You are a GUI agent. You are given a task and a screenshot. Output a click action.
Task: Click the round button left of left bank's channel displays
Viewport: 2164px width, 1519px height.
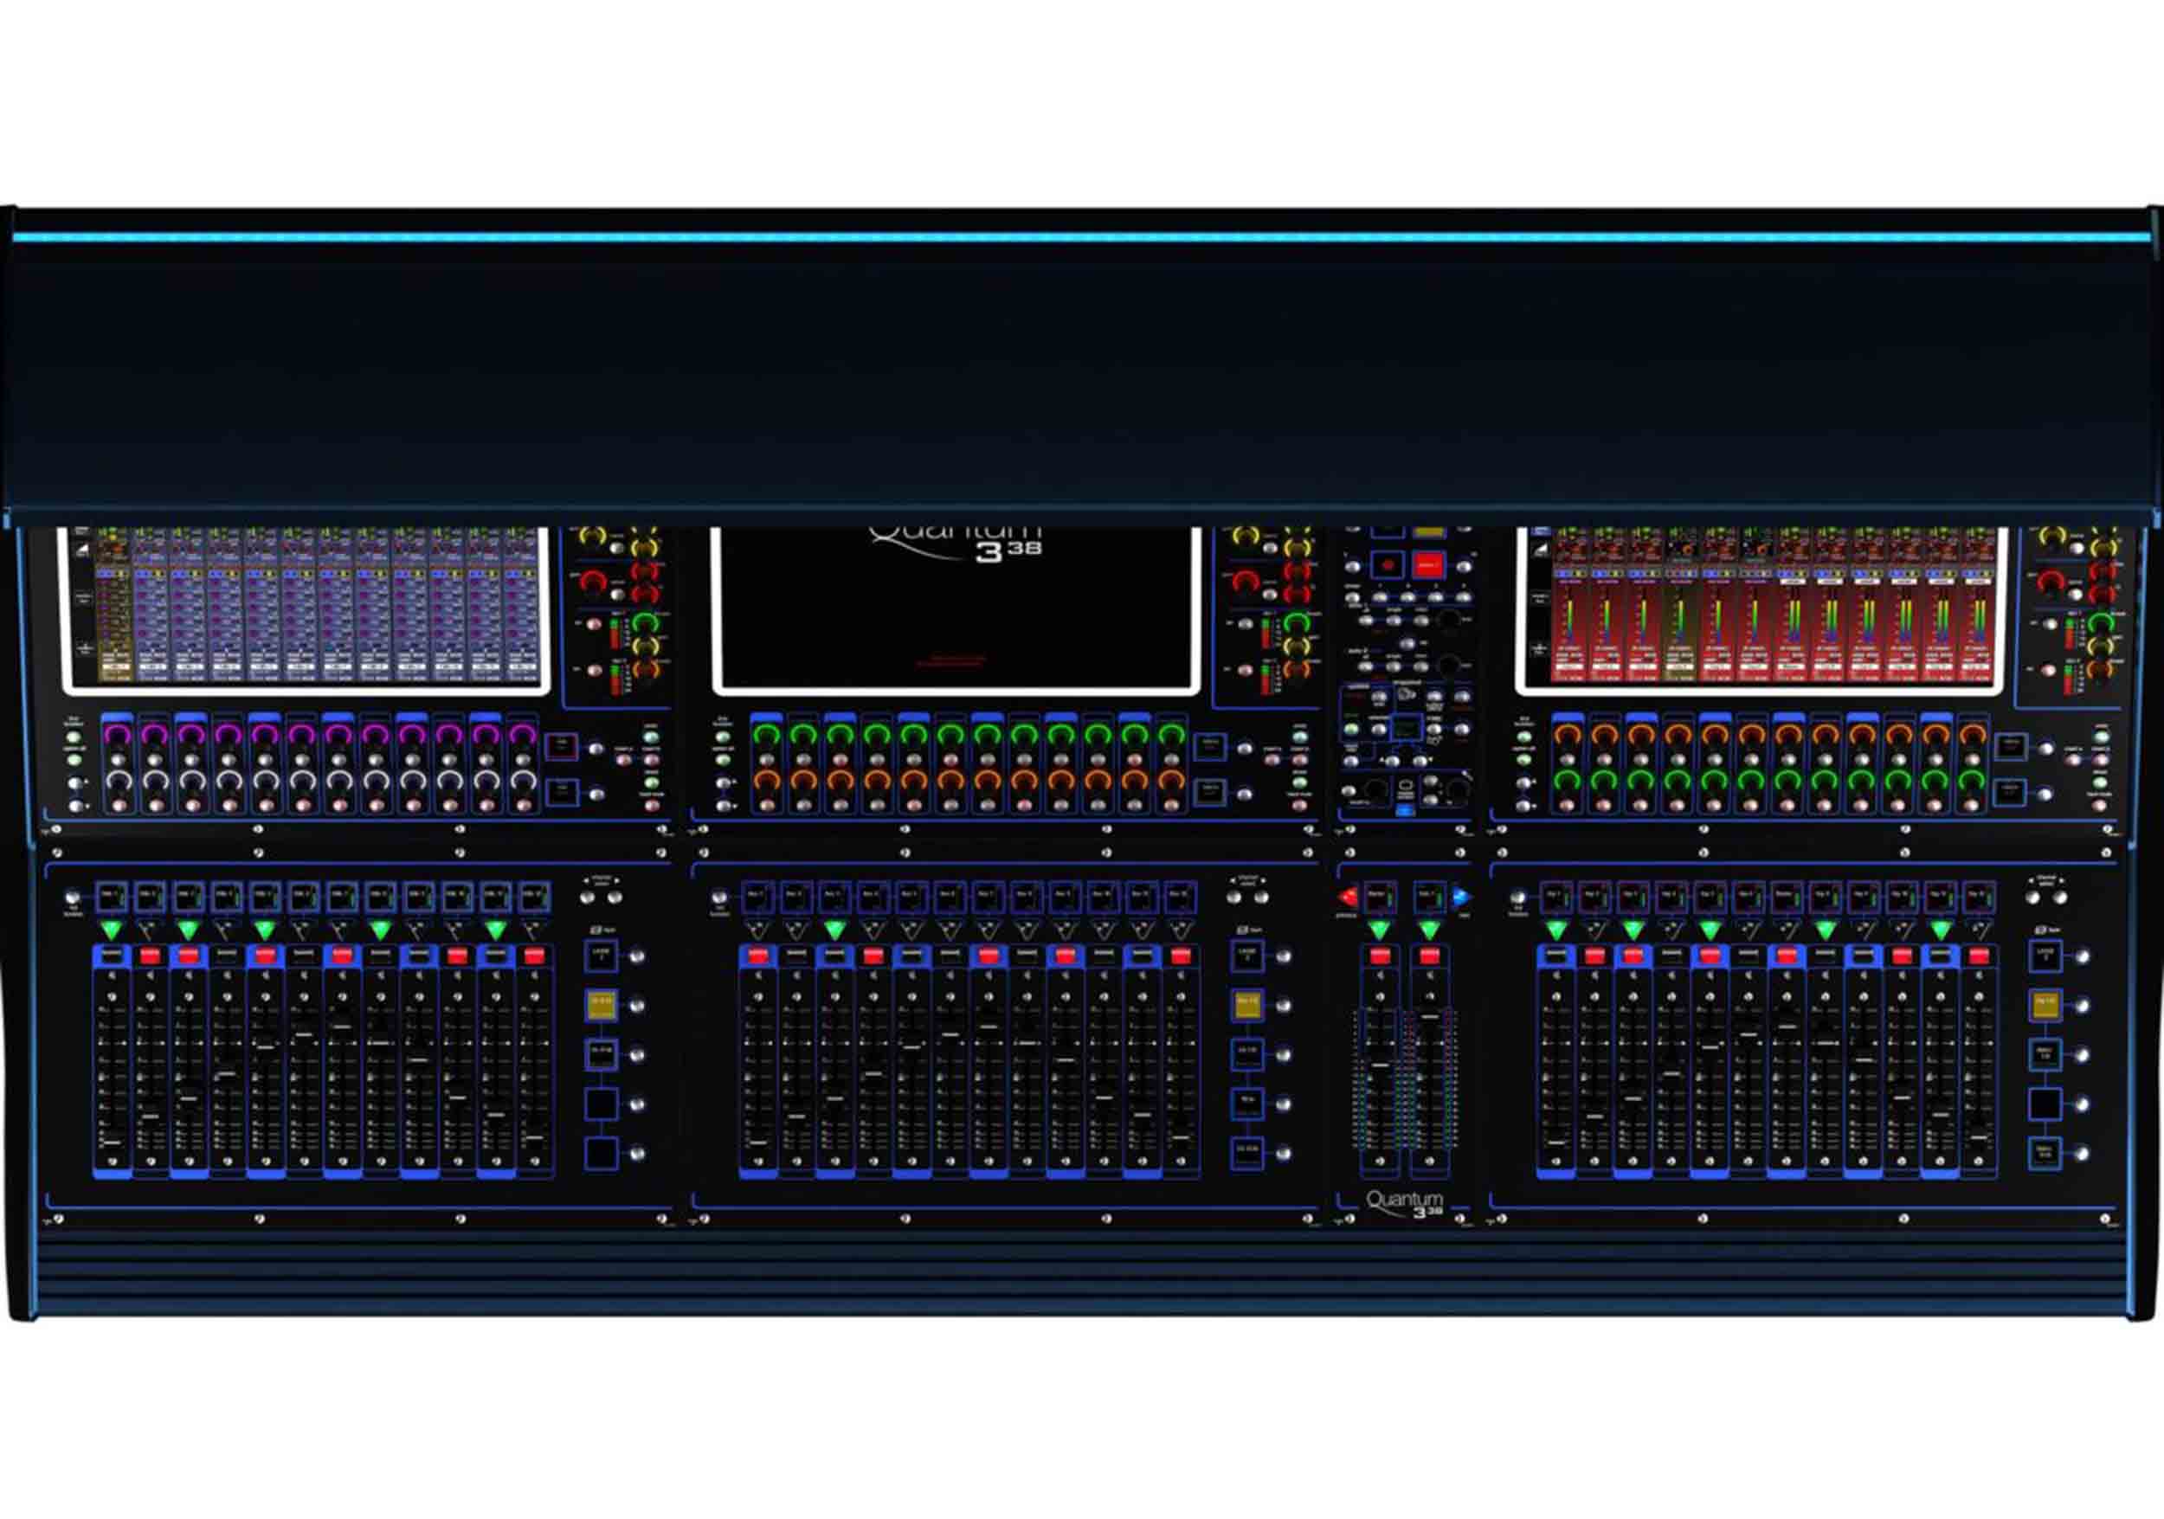click(x=73, y=898)
